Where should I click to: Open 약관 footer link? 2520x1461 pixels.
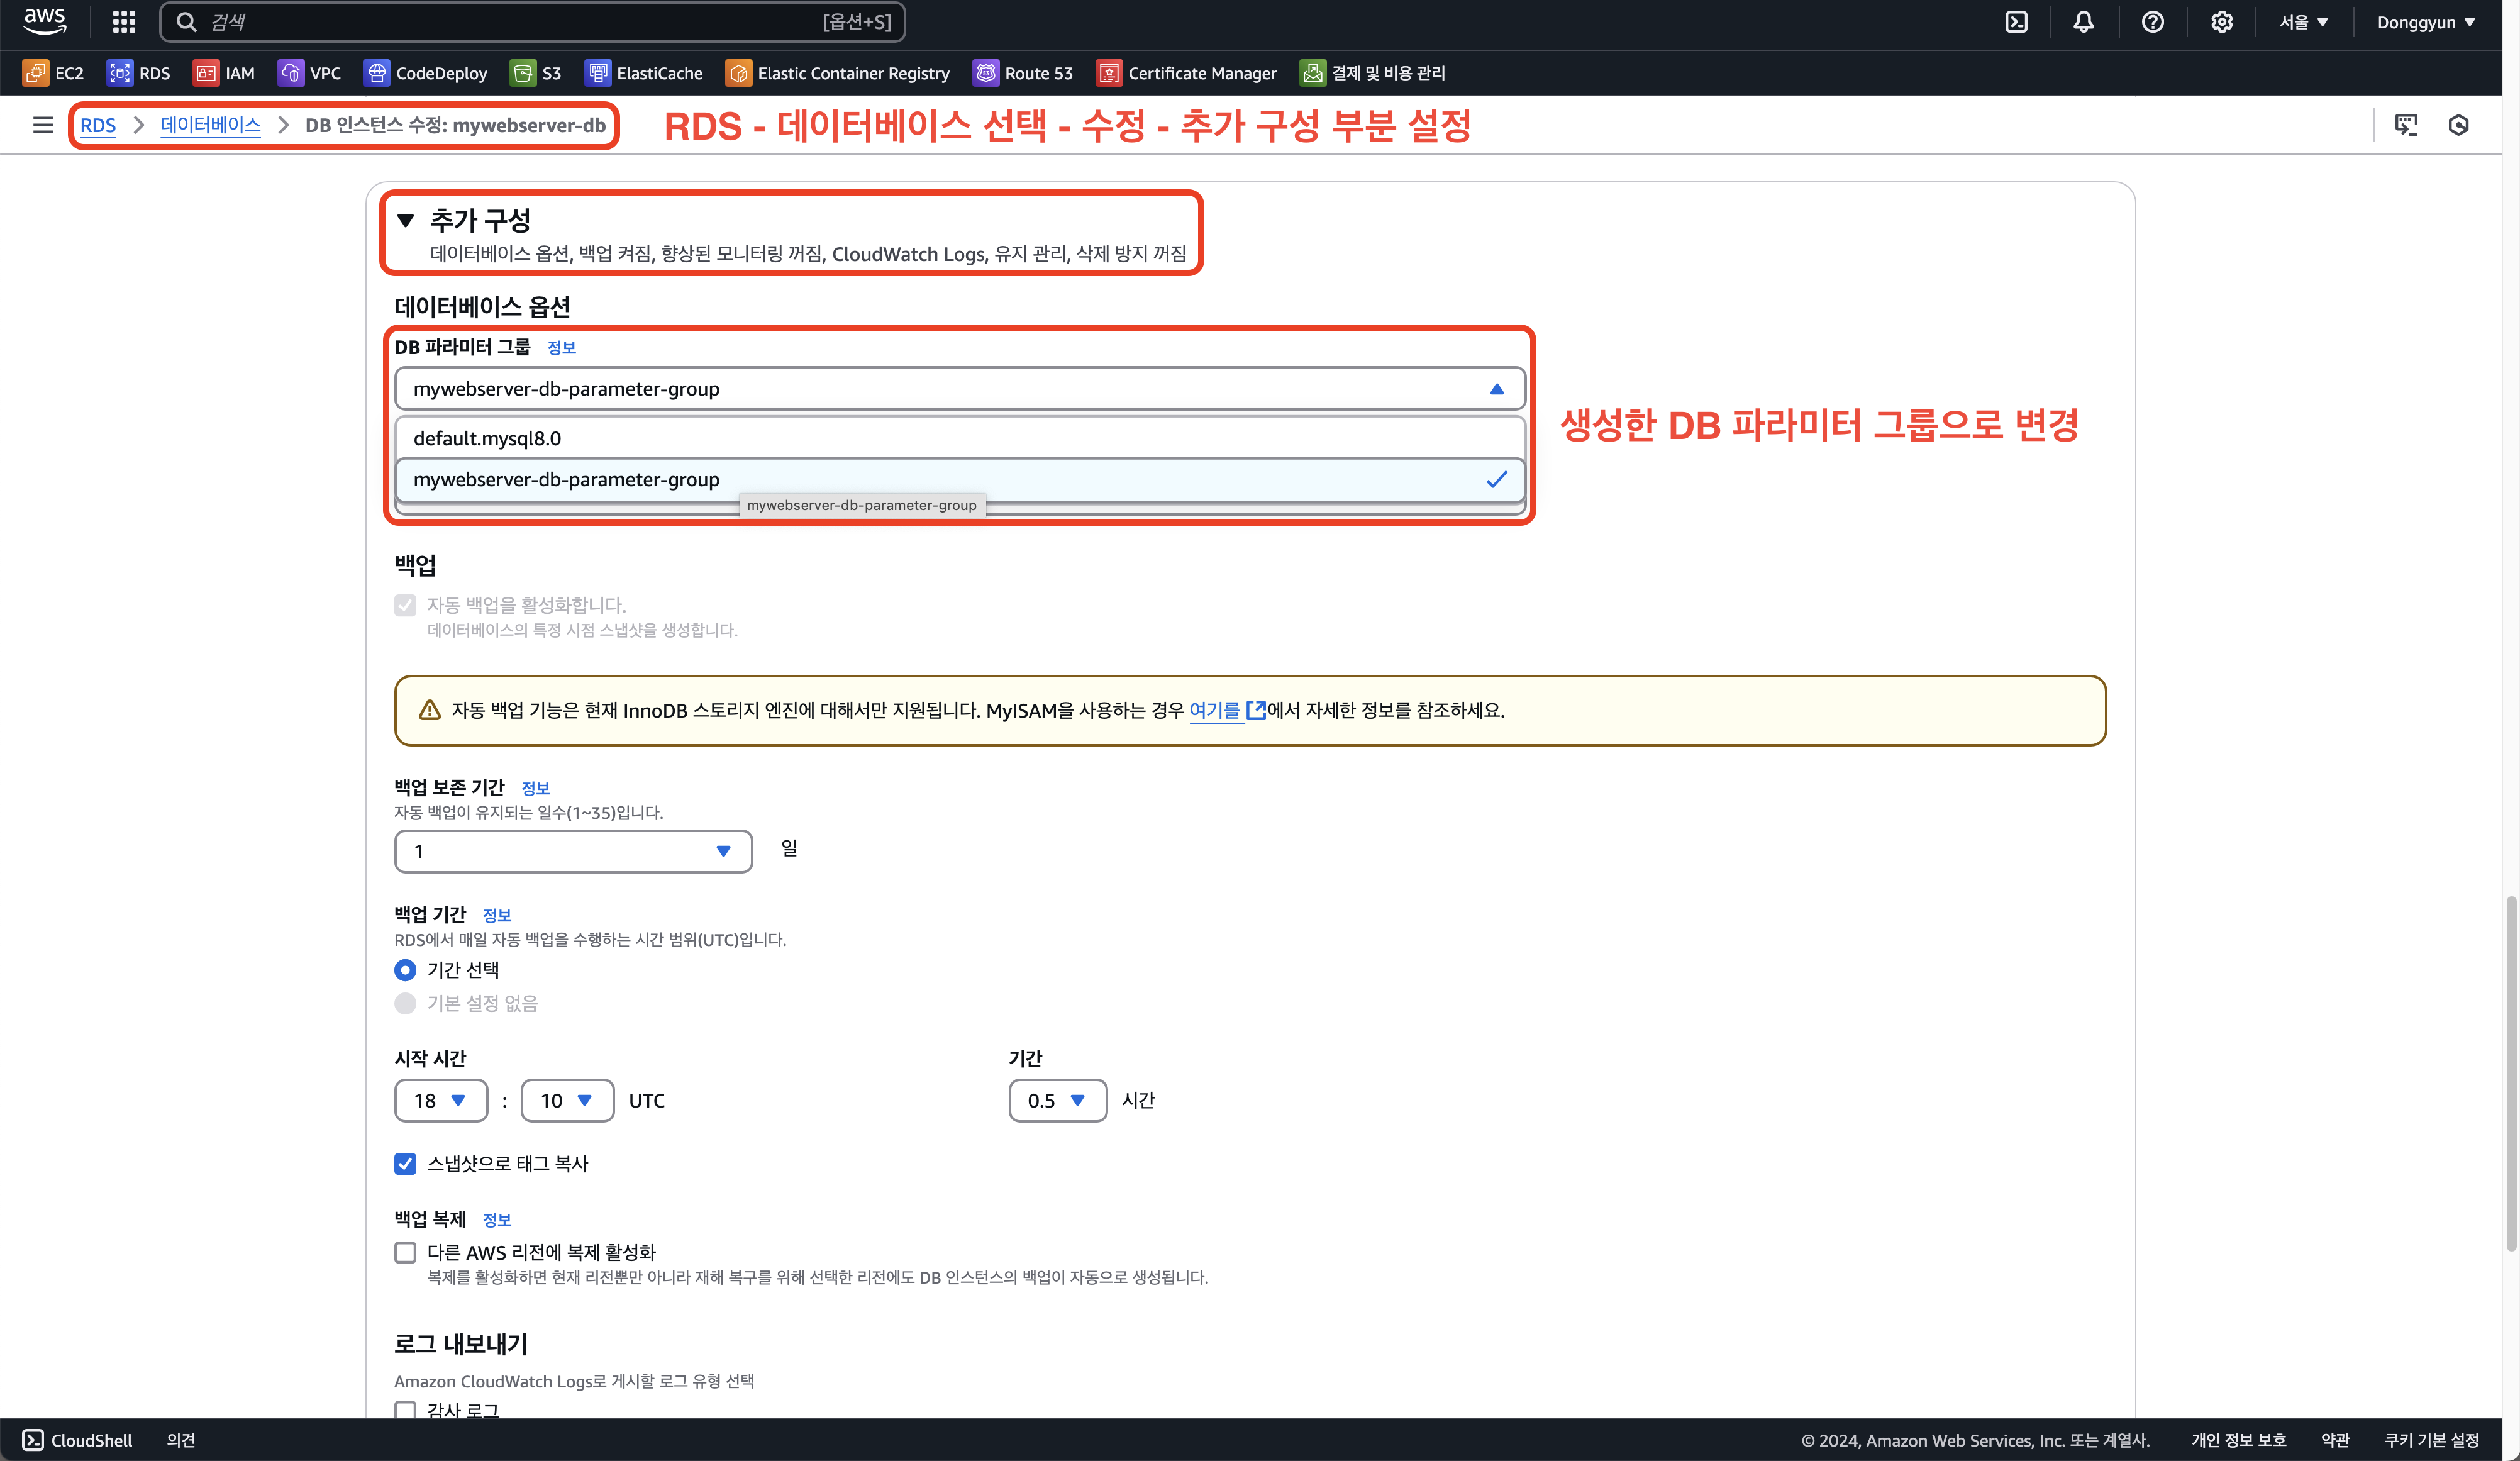coord(2335,1440)
